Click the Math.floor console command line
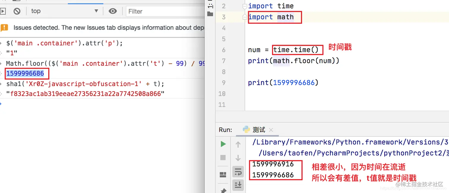The image size is (449, 193). 105,63
